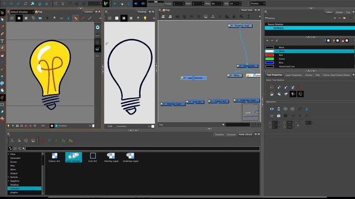Switch to the Tool Properties tab

click(x=274, y=75)
